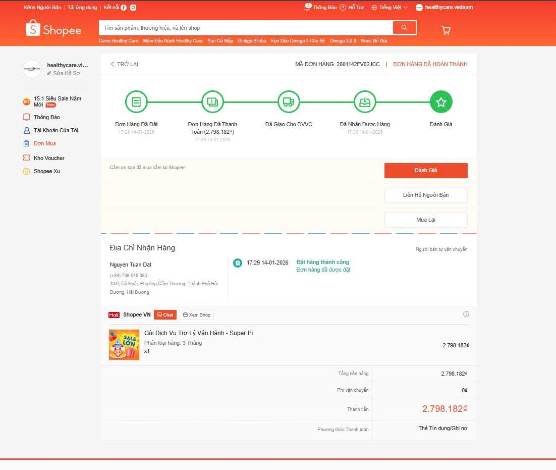The height and width of the screenshot is (470, 556).
Task: Open Kênh Người Bán link
Action: coord(42,8)
